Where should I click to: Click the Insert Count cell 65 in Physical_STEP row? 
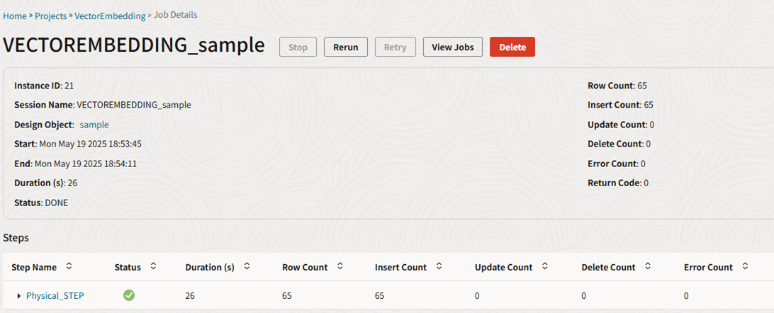(x=380, y=296)
